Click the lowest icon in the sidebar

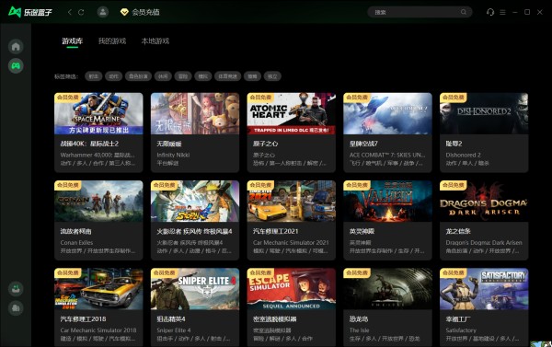pyautogui.click(x=16, y=308)
